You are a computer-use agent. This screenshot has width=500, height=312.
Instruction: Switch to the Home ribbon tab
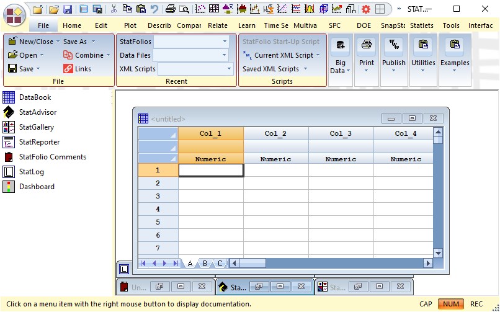coord(72,25)
